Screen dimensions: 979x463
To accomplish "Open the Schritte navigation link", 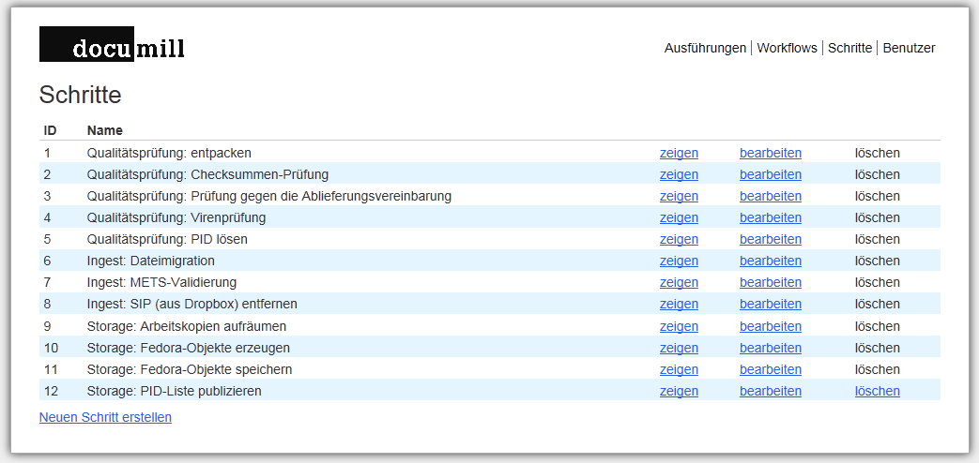I will pyautogui.click(x=849, y=48).
